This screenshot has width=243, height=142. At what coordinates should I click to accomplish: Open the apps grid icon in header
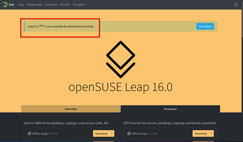click(x=236, y=5)
